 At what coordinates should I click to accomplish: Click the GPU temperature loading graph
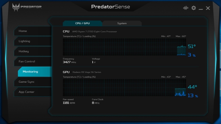pyautogui.click(x=124, y=88)
